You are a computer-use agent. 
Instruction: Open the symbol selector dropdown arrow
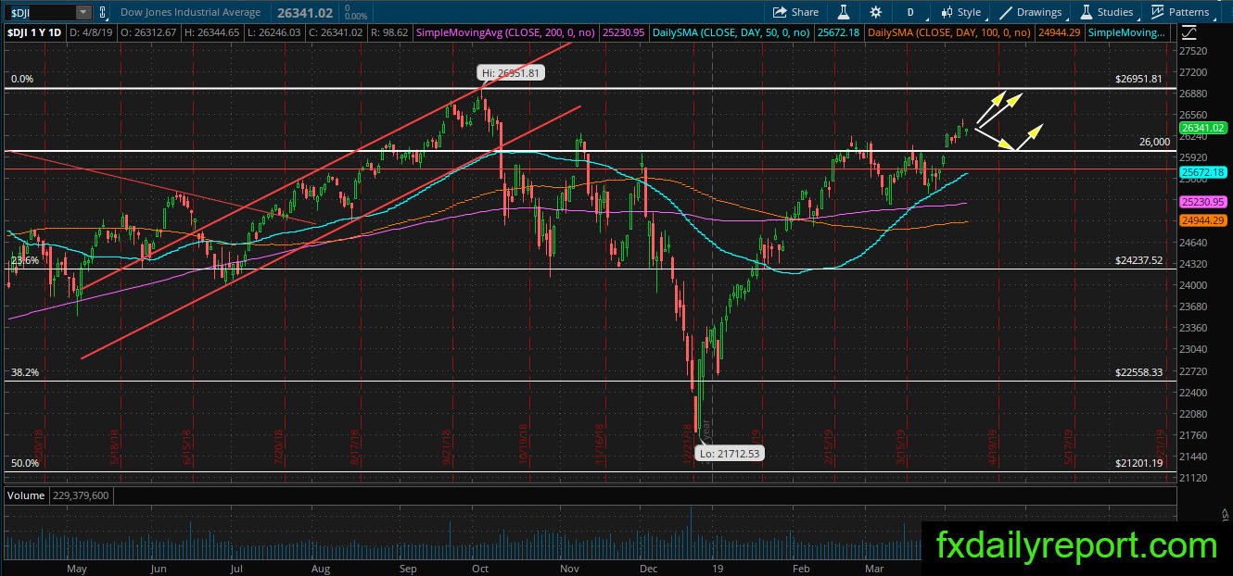coord(83,12)
